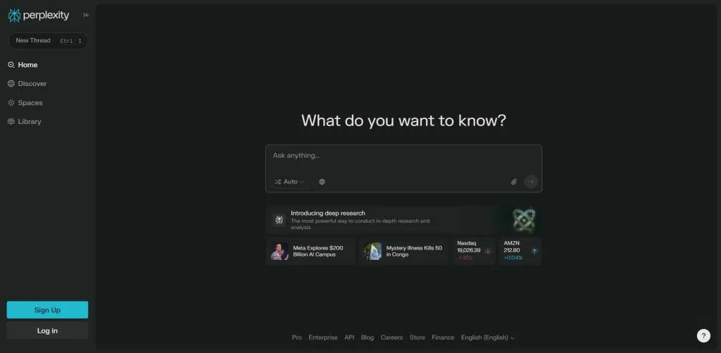The image size is (721, 353).
Task: Open Meta Explores $200 Billion AI Campus
Action: point(311,252)
